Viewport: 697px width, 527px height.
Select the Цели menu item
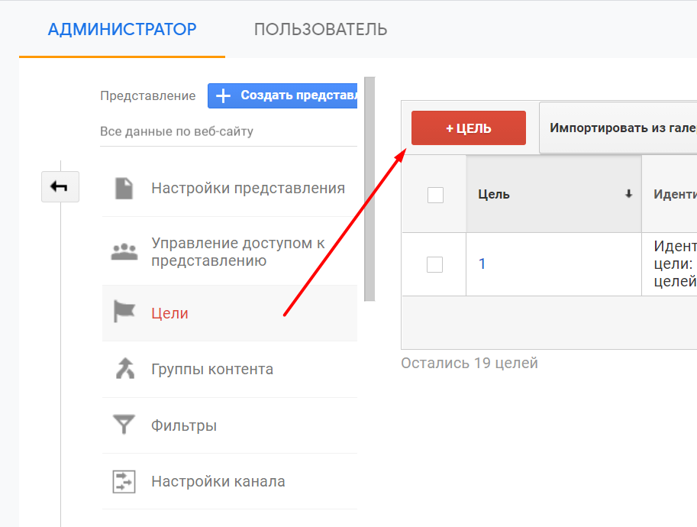(230, 313)
